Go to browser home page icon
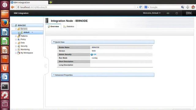Screen dimensions: 196x110 (x=193, y=7)
